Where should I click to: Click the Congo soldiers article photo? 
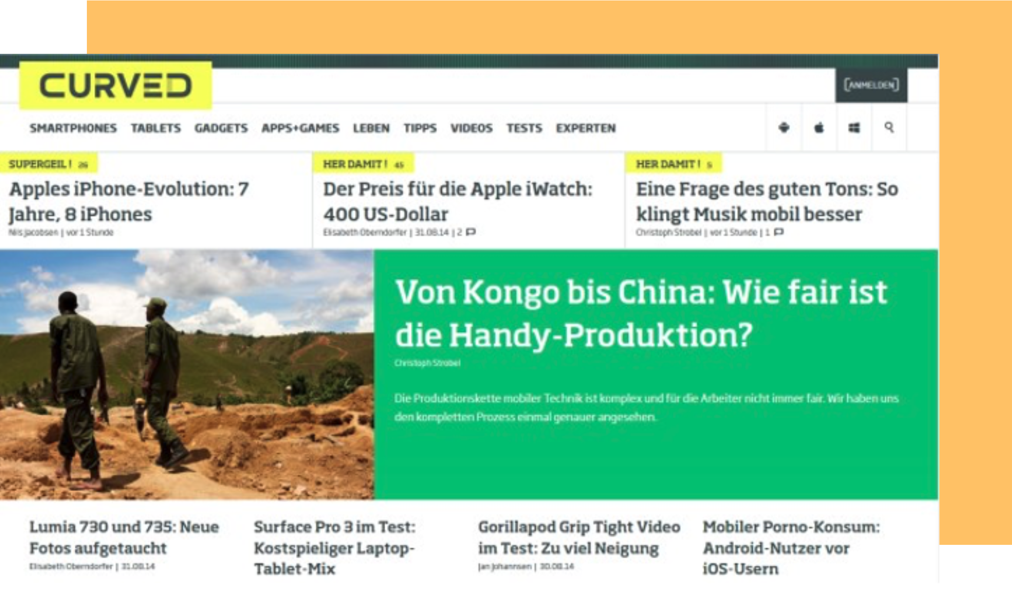pyautogui.click(x=187, y=375)
